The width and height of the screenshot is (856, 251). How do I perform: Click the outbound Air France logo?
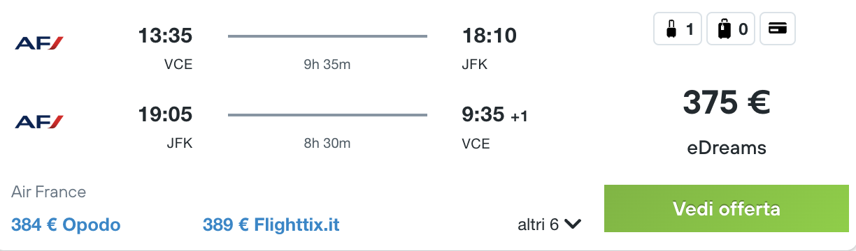[39, 44]
